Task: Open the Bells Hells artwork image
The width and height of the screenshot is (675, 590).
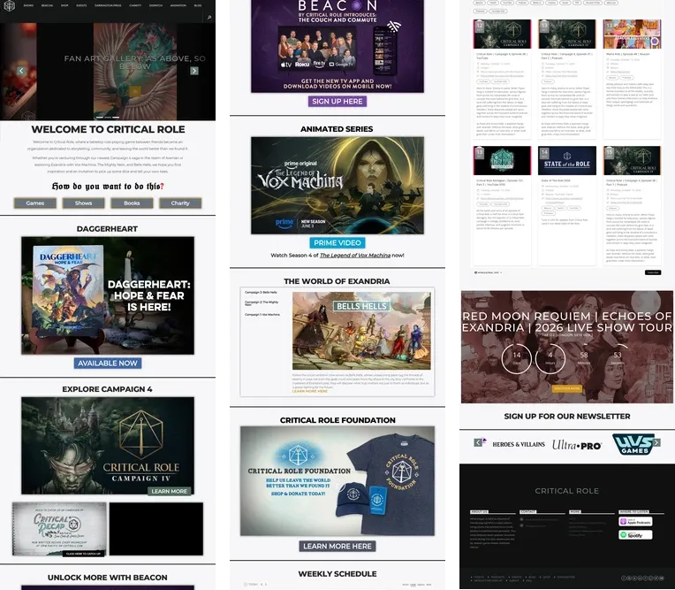Action: 361,331
